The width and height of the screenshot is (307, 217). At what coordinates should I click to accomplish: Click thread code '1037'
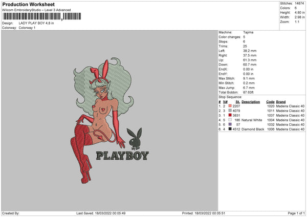(271, 115)
